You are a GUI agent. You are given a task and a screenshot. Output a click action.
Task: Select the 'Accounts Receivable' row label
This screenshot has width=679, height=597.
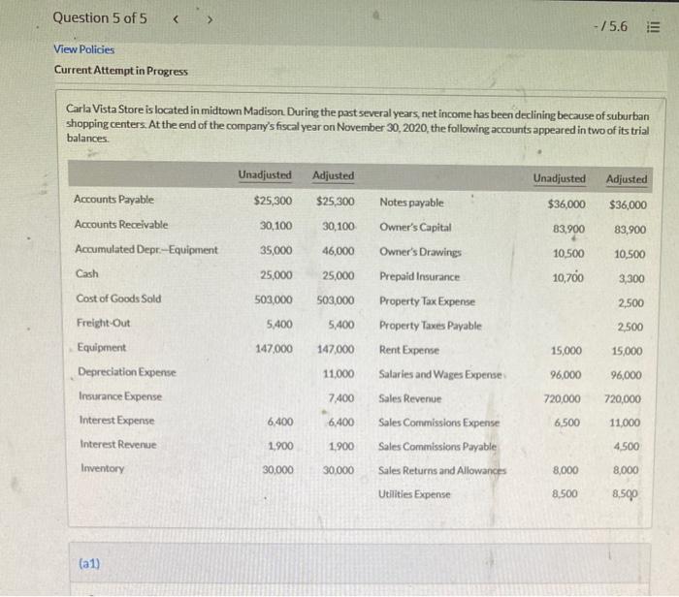click(x=121, y=225)
